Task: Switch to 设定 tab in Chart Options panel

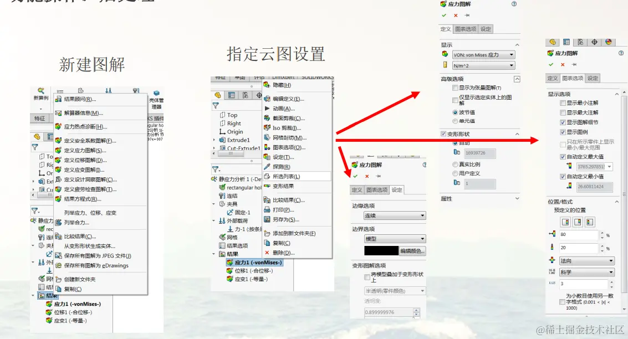Action: 593,79
